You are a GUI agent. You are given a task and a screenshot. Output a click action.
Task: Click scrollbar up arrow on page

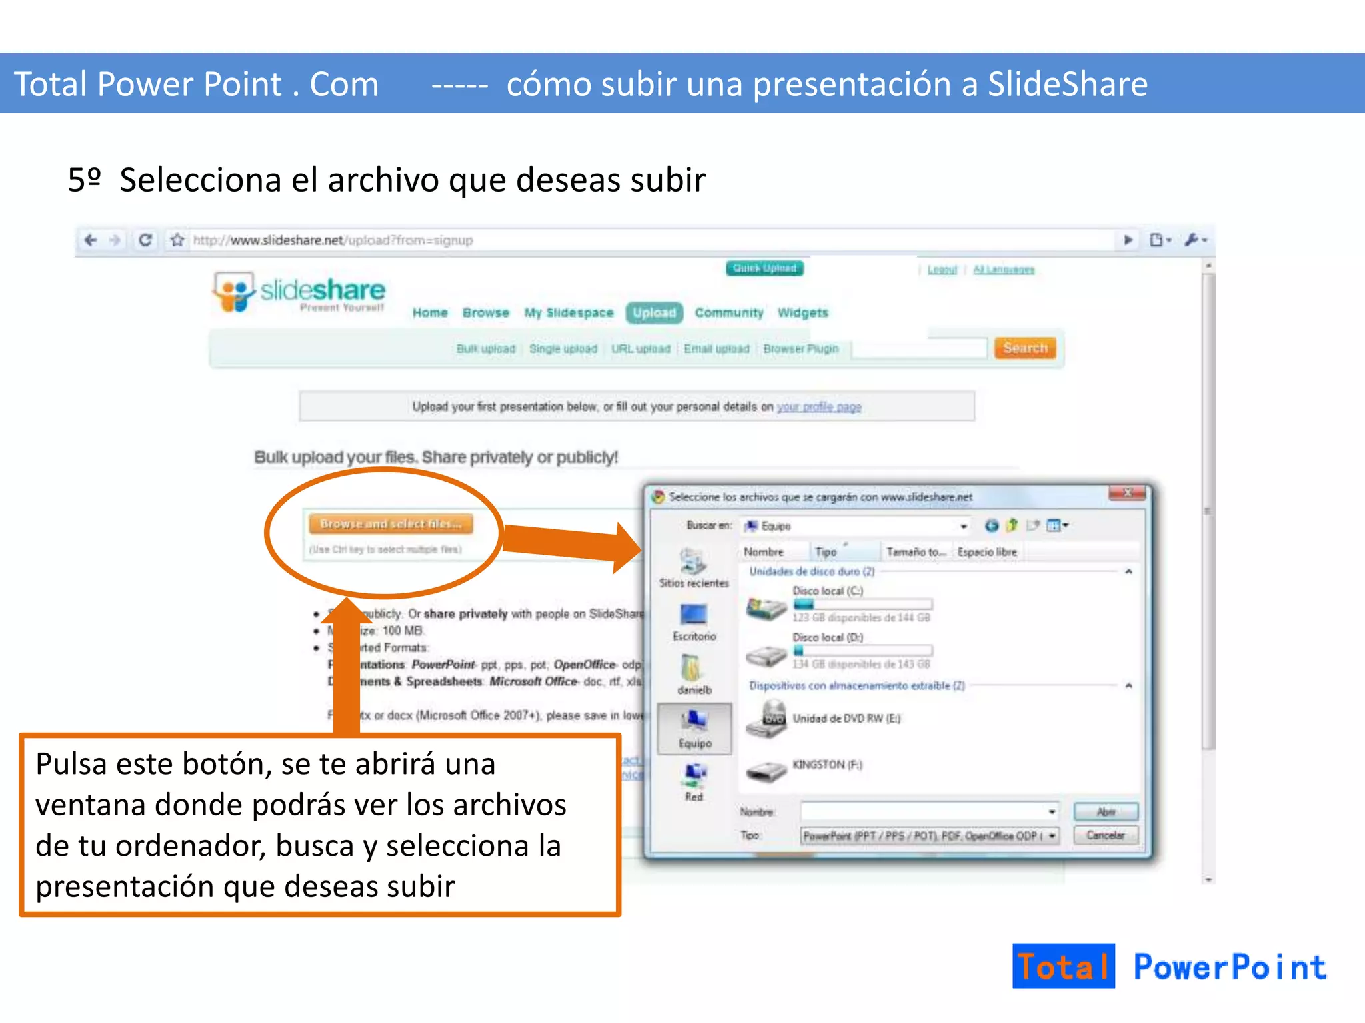click(x=1208, y=266)
